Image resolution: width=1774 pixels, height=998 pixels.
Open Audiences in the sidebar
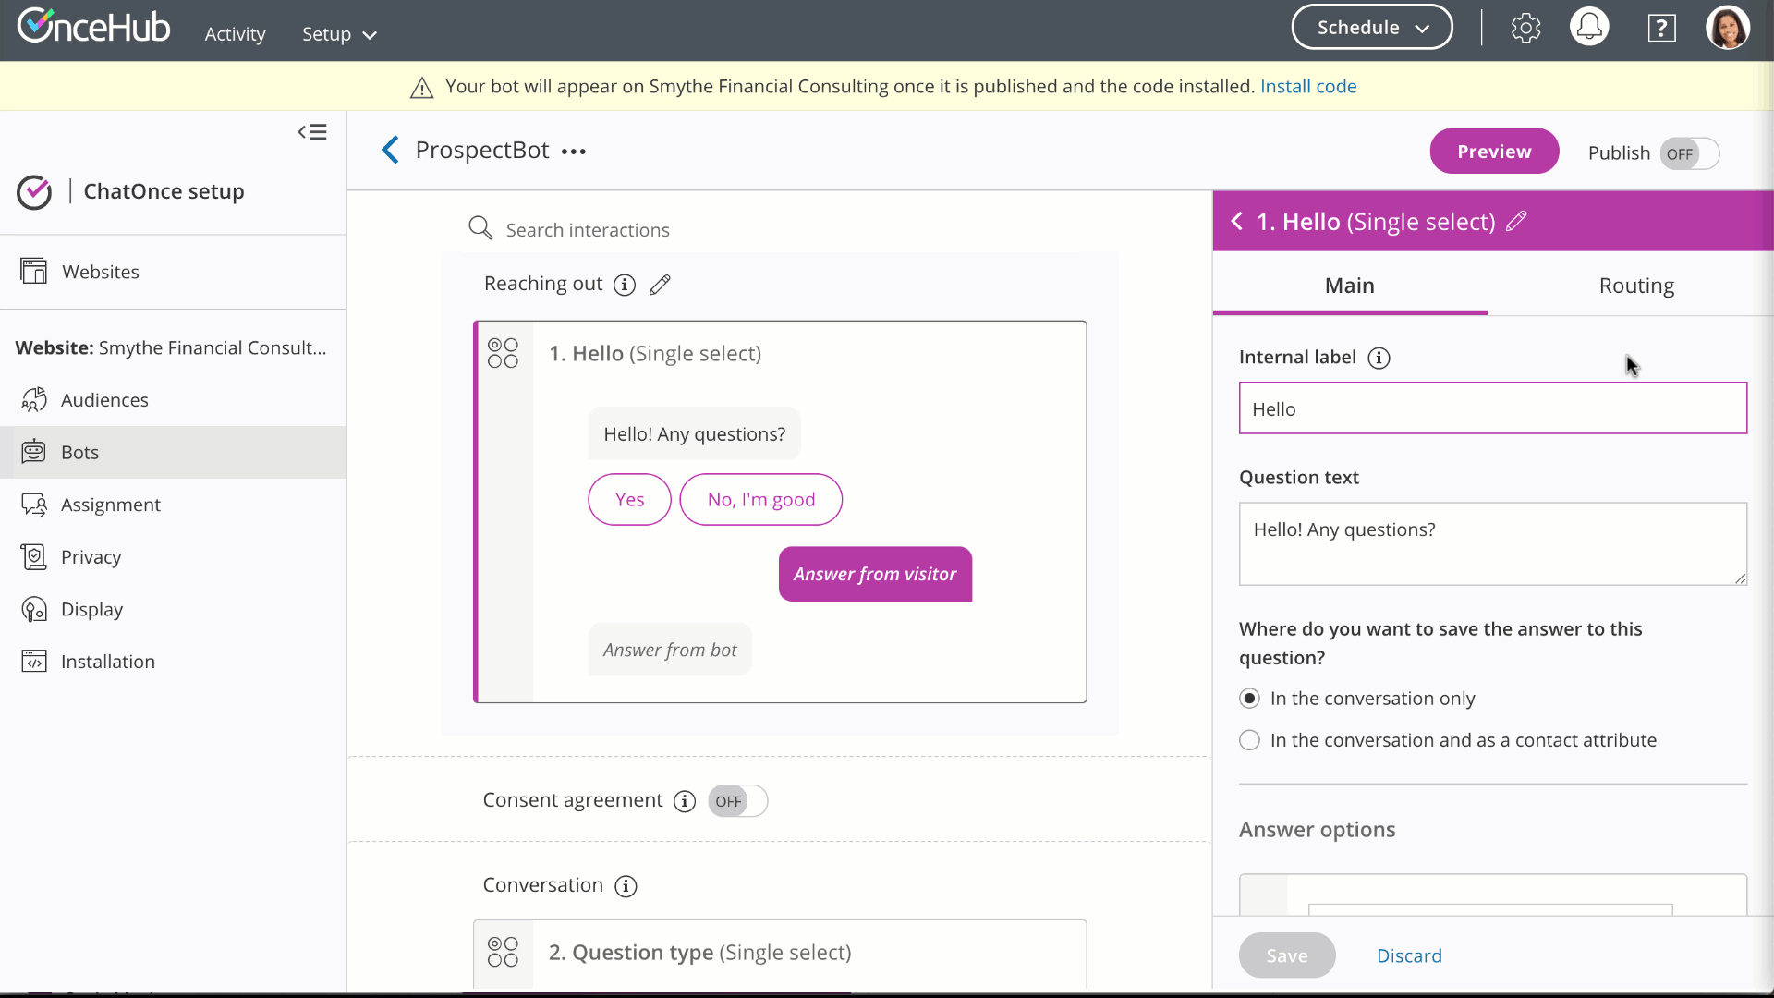104,400
